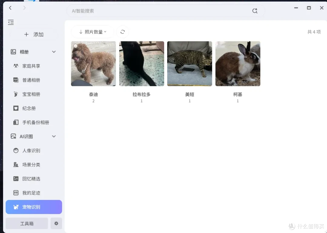Maximize the window
Viewport: 327px width, 233px height.
coord(309,8)
